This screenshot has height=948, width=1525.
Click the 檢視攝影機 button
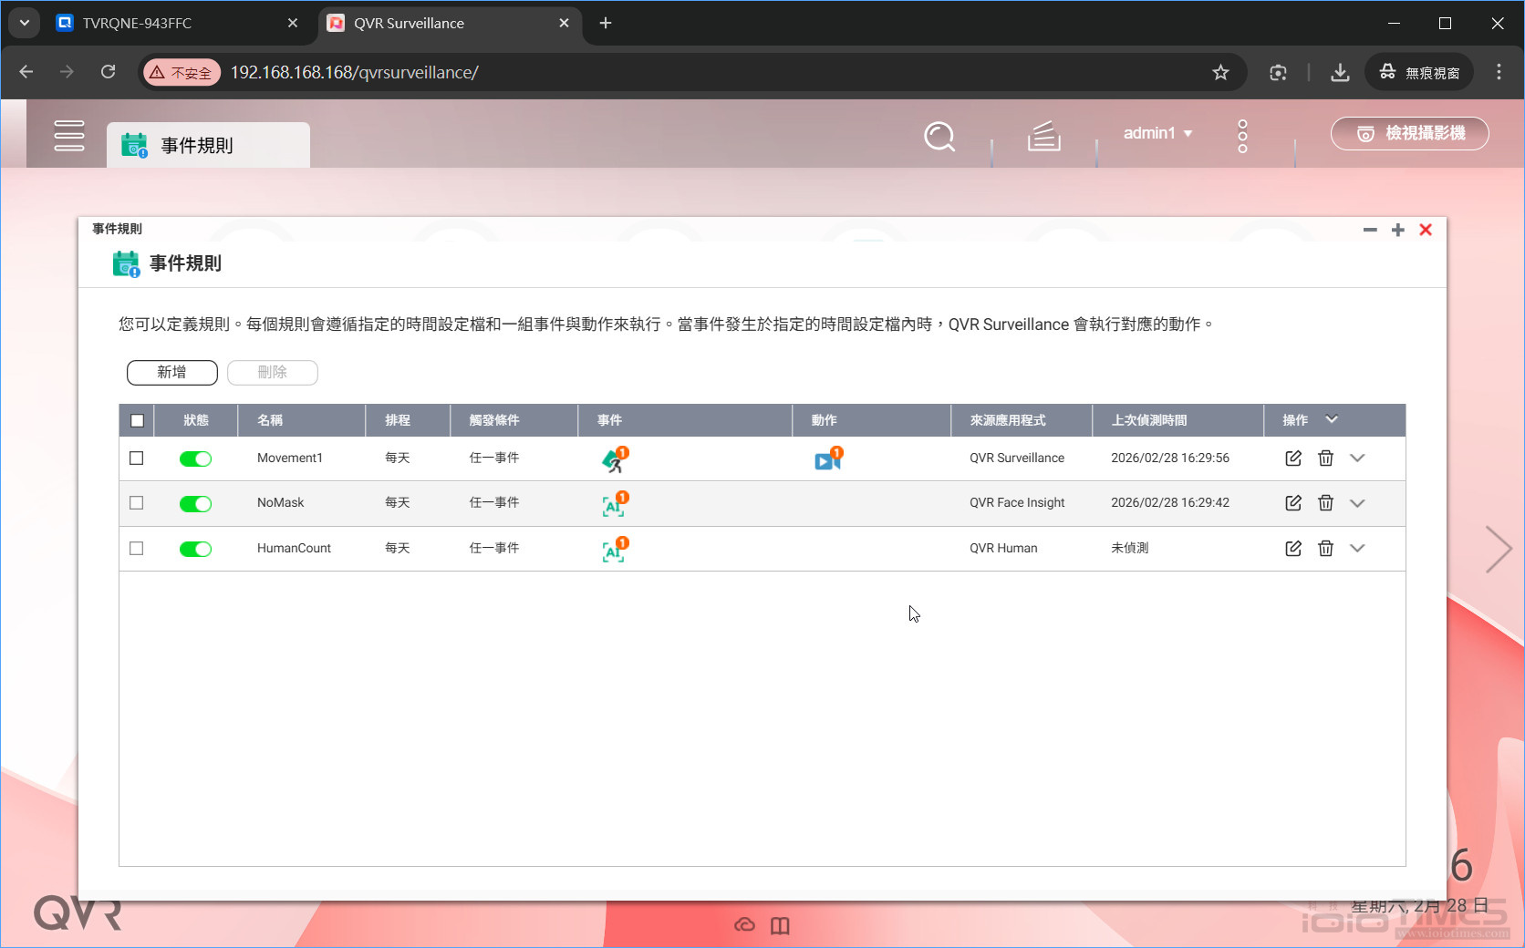1409,133
